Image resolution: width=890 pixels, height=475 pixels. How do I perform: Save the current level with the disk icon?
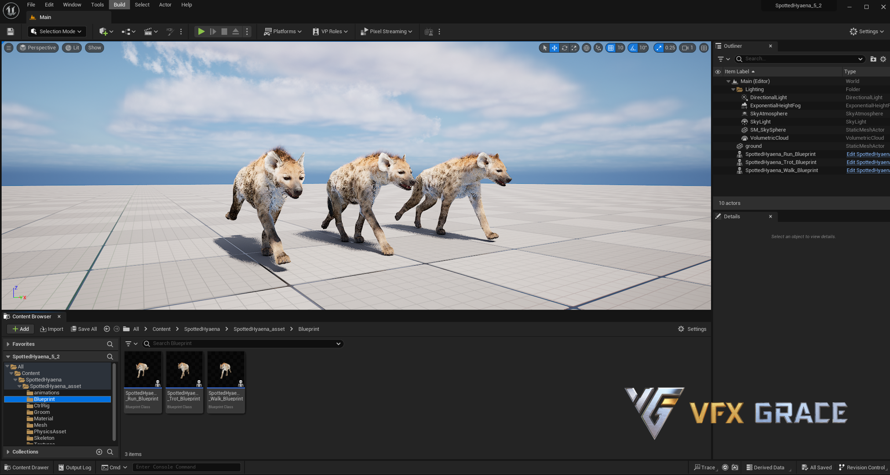pos(10,31)
